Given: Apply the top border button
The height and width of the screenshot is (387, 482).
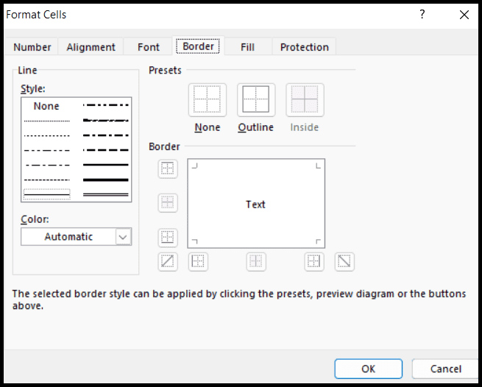Looking at the screenshot, I should tap(168, 168).
